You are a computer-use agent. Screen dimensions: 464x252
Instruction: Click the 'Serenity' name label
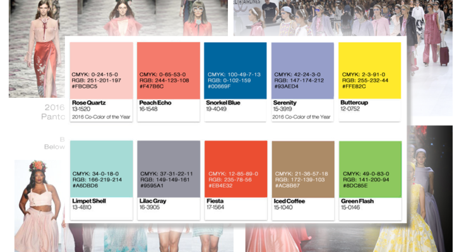point(285,103)
